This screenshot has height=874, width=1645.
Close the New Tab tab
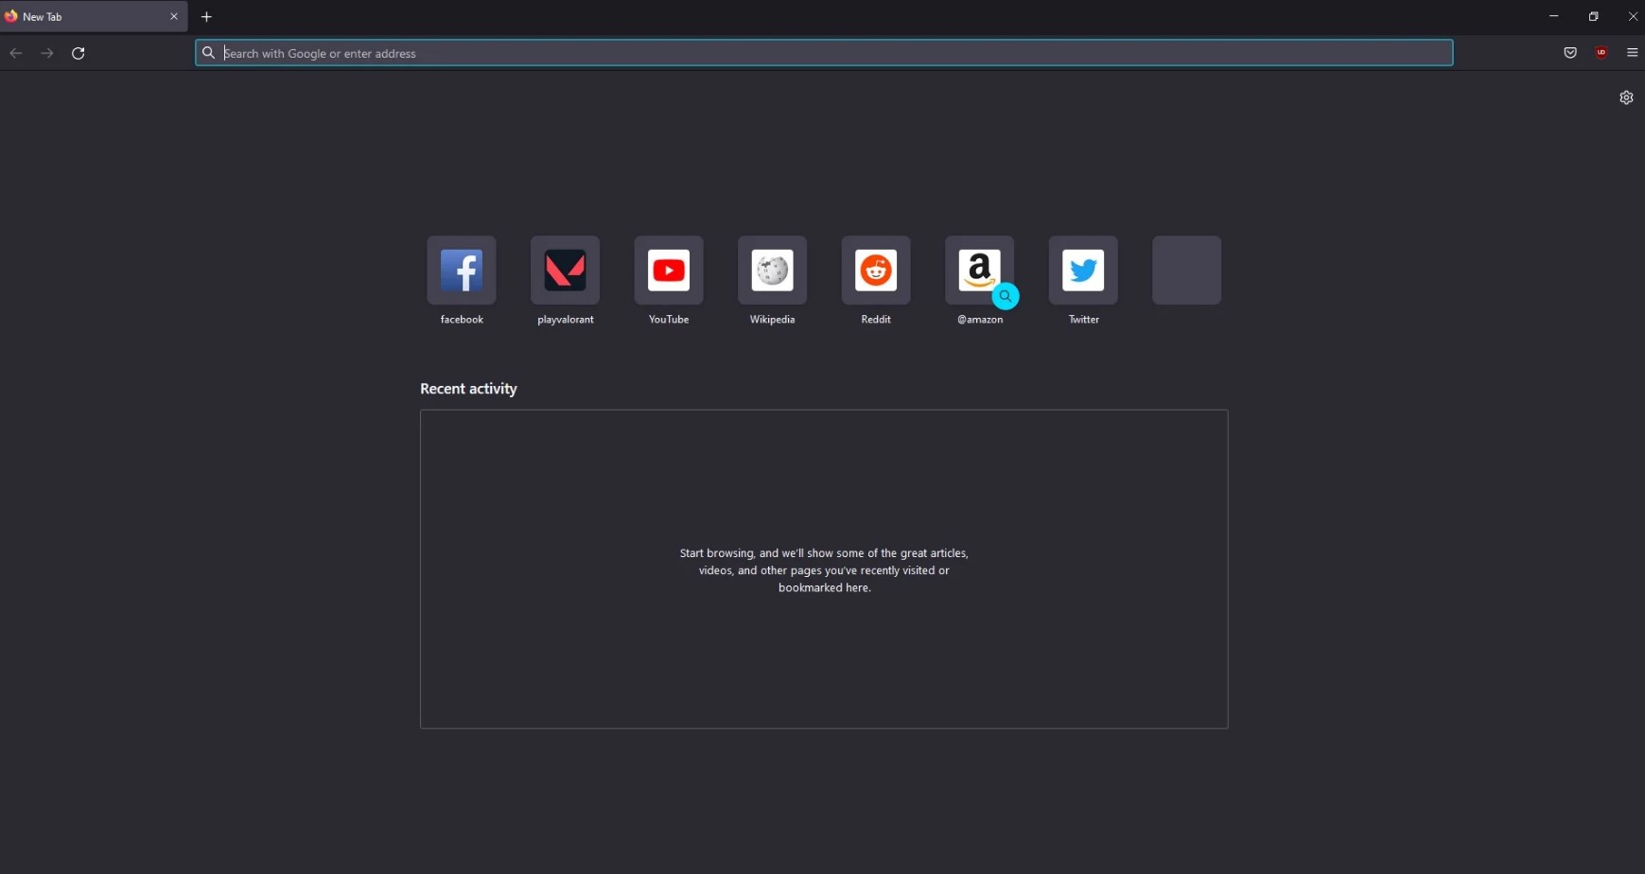pos(174,17)
